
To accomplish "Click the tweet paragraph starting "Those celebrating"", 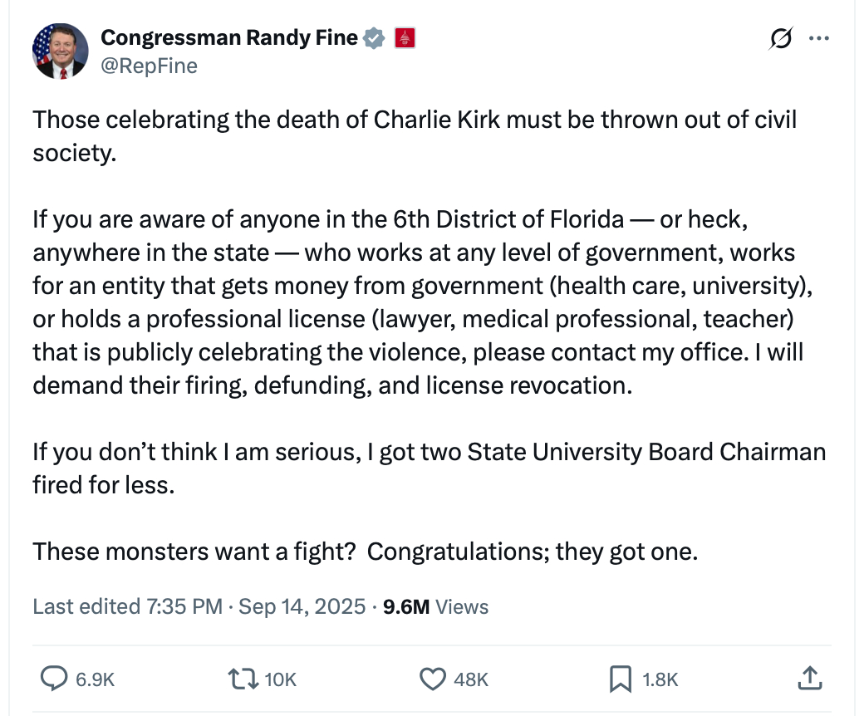I will pyautogui.click(x=415, y=135).
